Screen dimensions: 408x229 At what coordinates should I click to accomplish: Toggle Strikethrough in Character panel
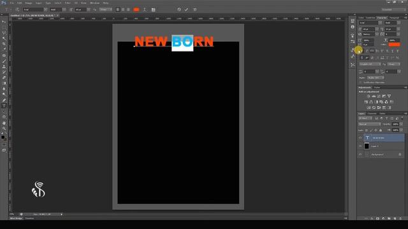pos(397,51)
